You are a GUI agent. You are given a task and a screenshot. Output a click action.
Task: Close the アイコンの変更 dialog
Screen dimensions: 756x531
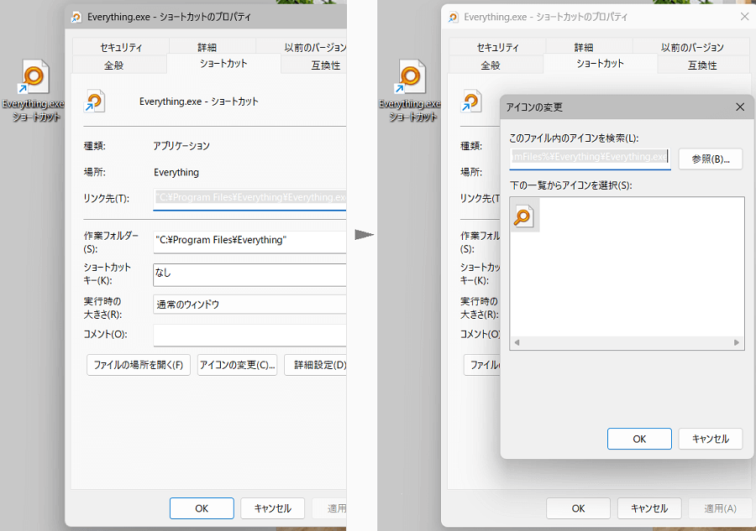pos(740,107)
